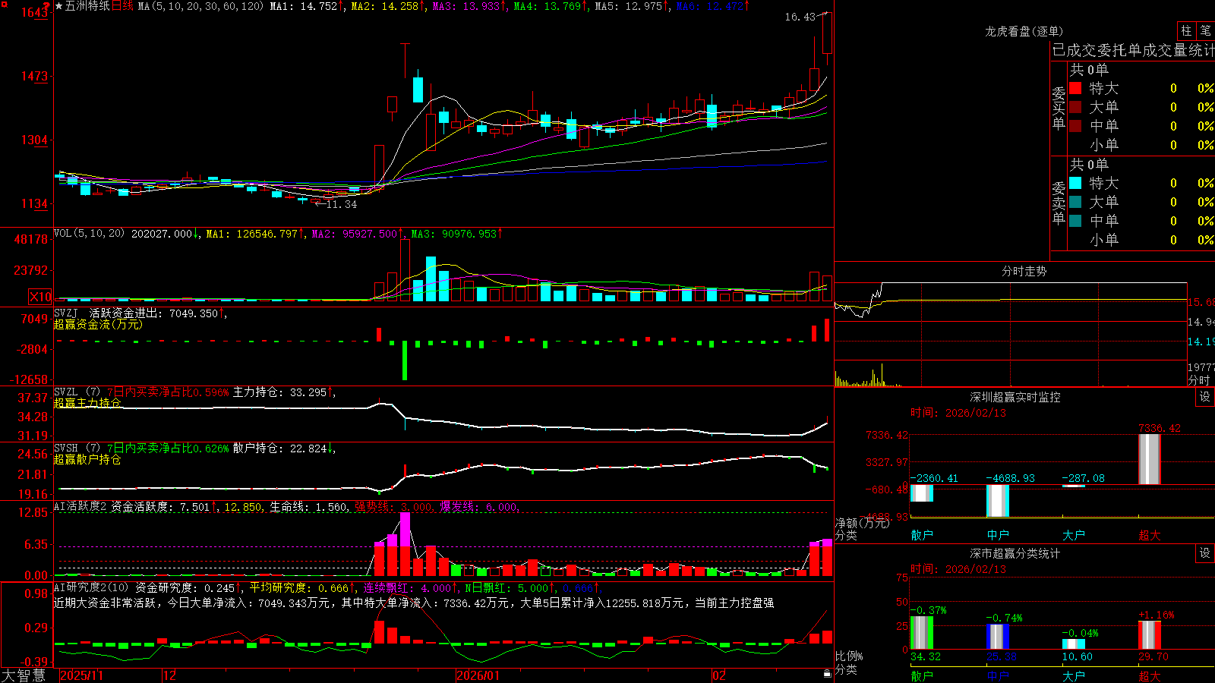Click teal 中单 sell-order swatch

(1075, 220)
